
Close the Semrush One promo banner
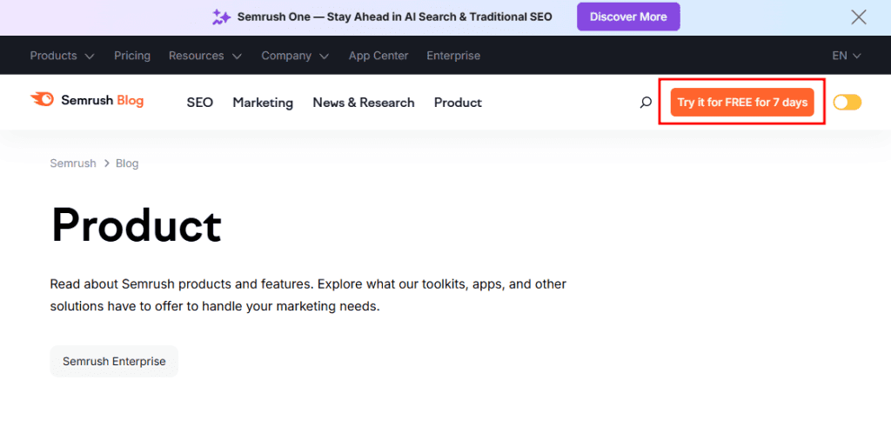tap(859, 17)
